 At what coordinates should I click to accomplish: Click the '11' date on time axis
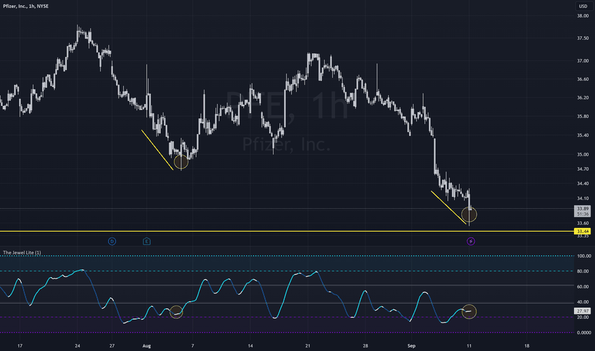pyautogui.click(x=469, y=346)
